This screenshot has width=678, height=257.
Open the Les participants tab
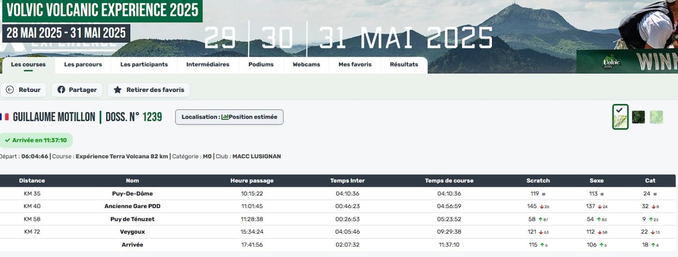click(x=144, y=65)
